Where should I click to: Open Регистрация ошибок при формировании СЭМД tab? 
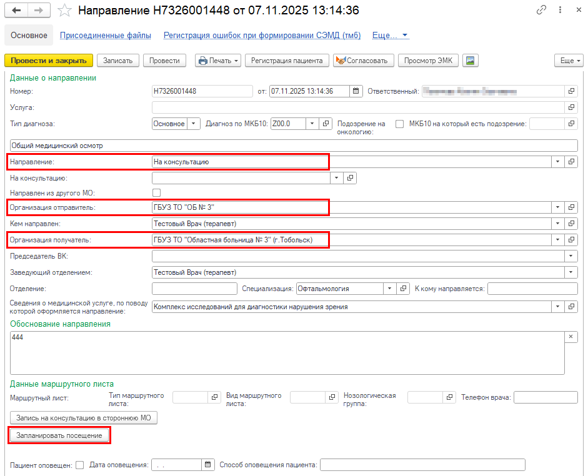click(x=262, y=36)
